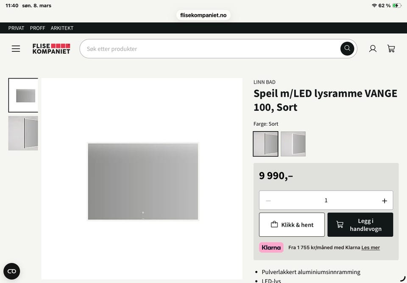
Task: Open the user account icon
Action: pos(373,49)
